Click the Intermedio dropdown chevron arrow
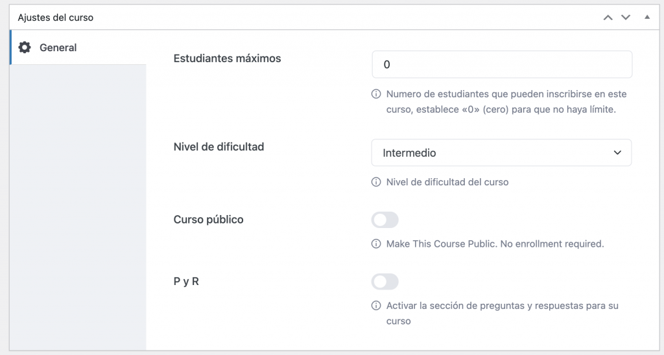The height and width of the screenshot is (355, 664). pos(617,153)
